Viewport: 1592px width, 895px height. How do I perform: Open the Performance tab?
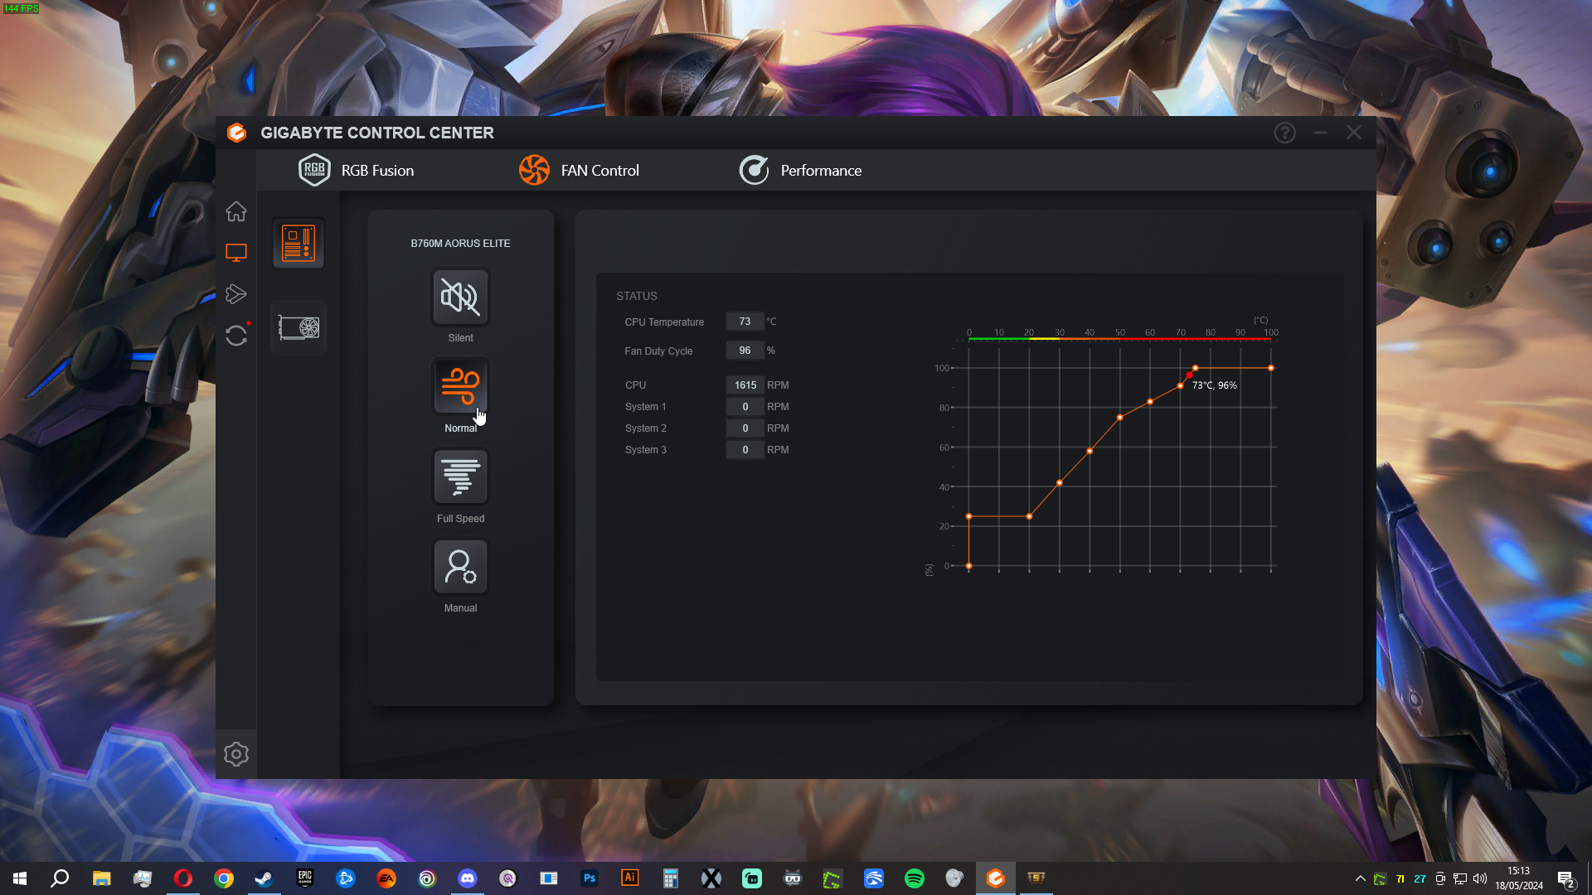tap(800, 170)
